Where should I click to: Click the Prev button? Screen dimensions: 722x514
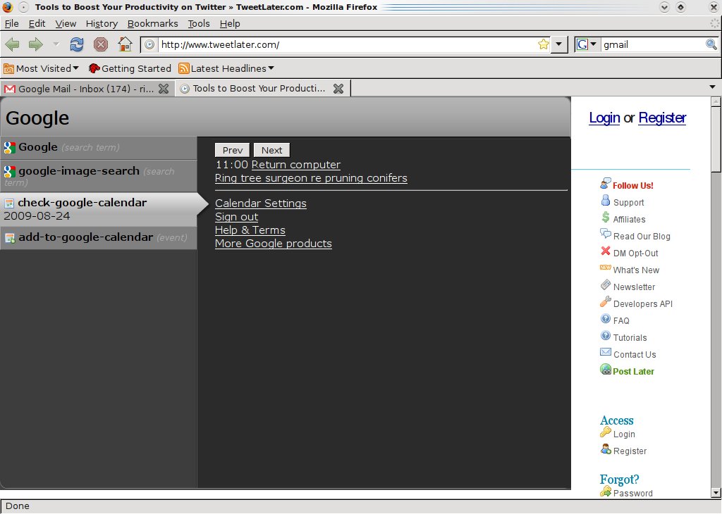pyautogui.click(x=233, y=151)
